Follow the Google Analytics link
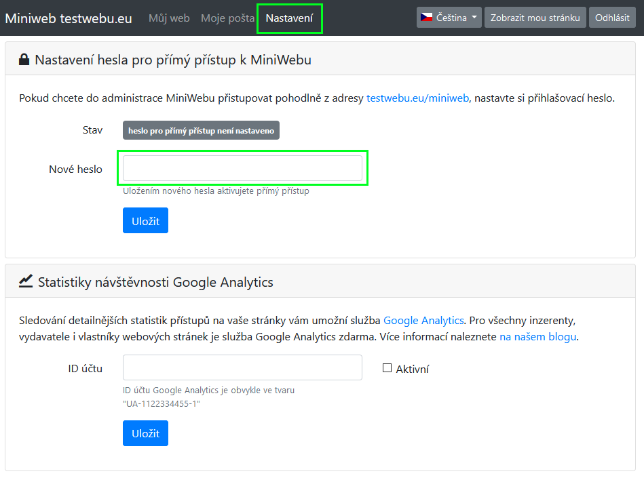 point(423,321)
